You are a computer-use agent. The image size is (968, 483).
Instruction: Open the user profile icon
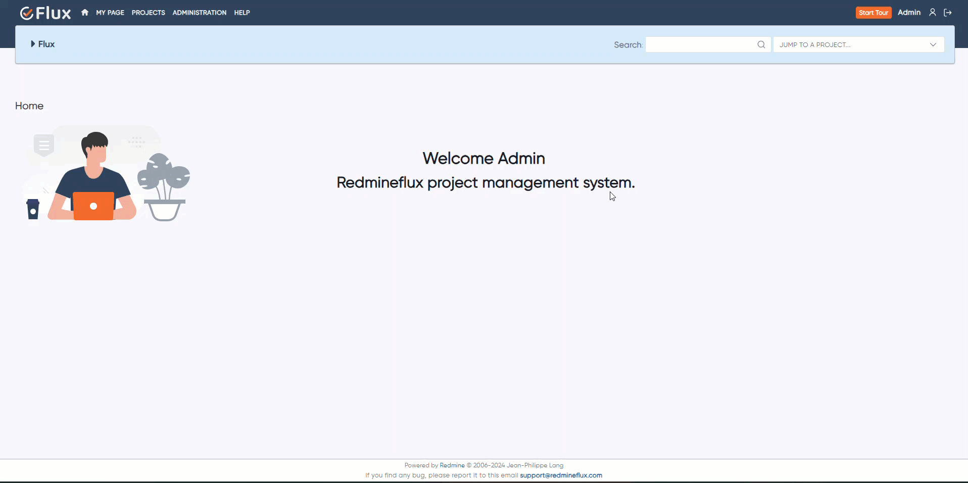click(x=933, y=13)
